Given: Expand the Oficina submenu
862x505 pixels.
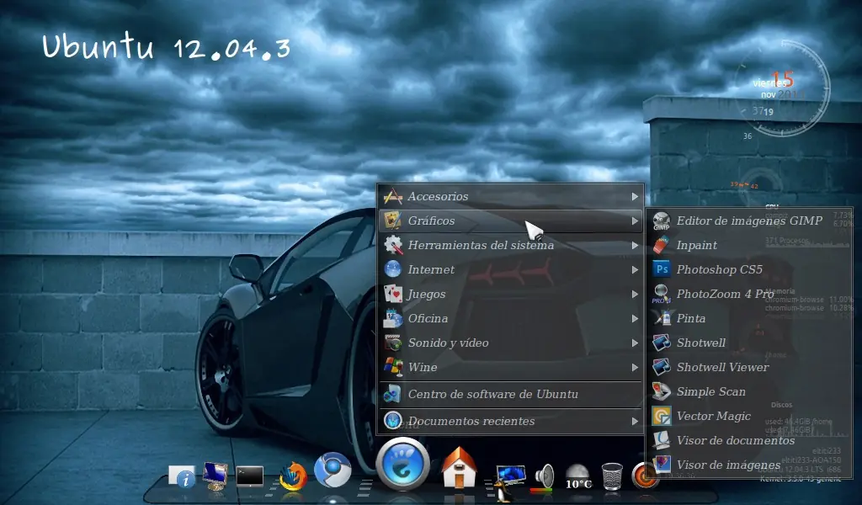Looking at the screenshot, I should [x=510, y=319].
